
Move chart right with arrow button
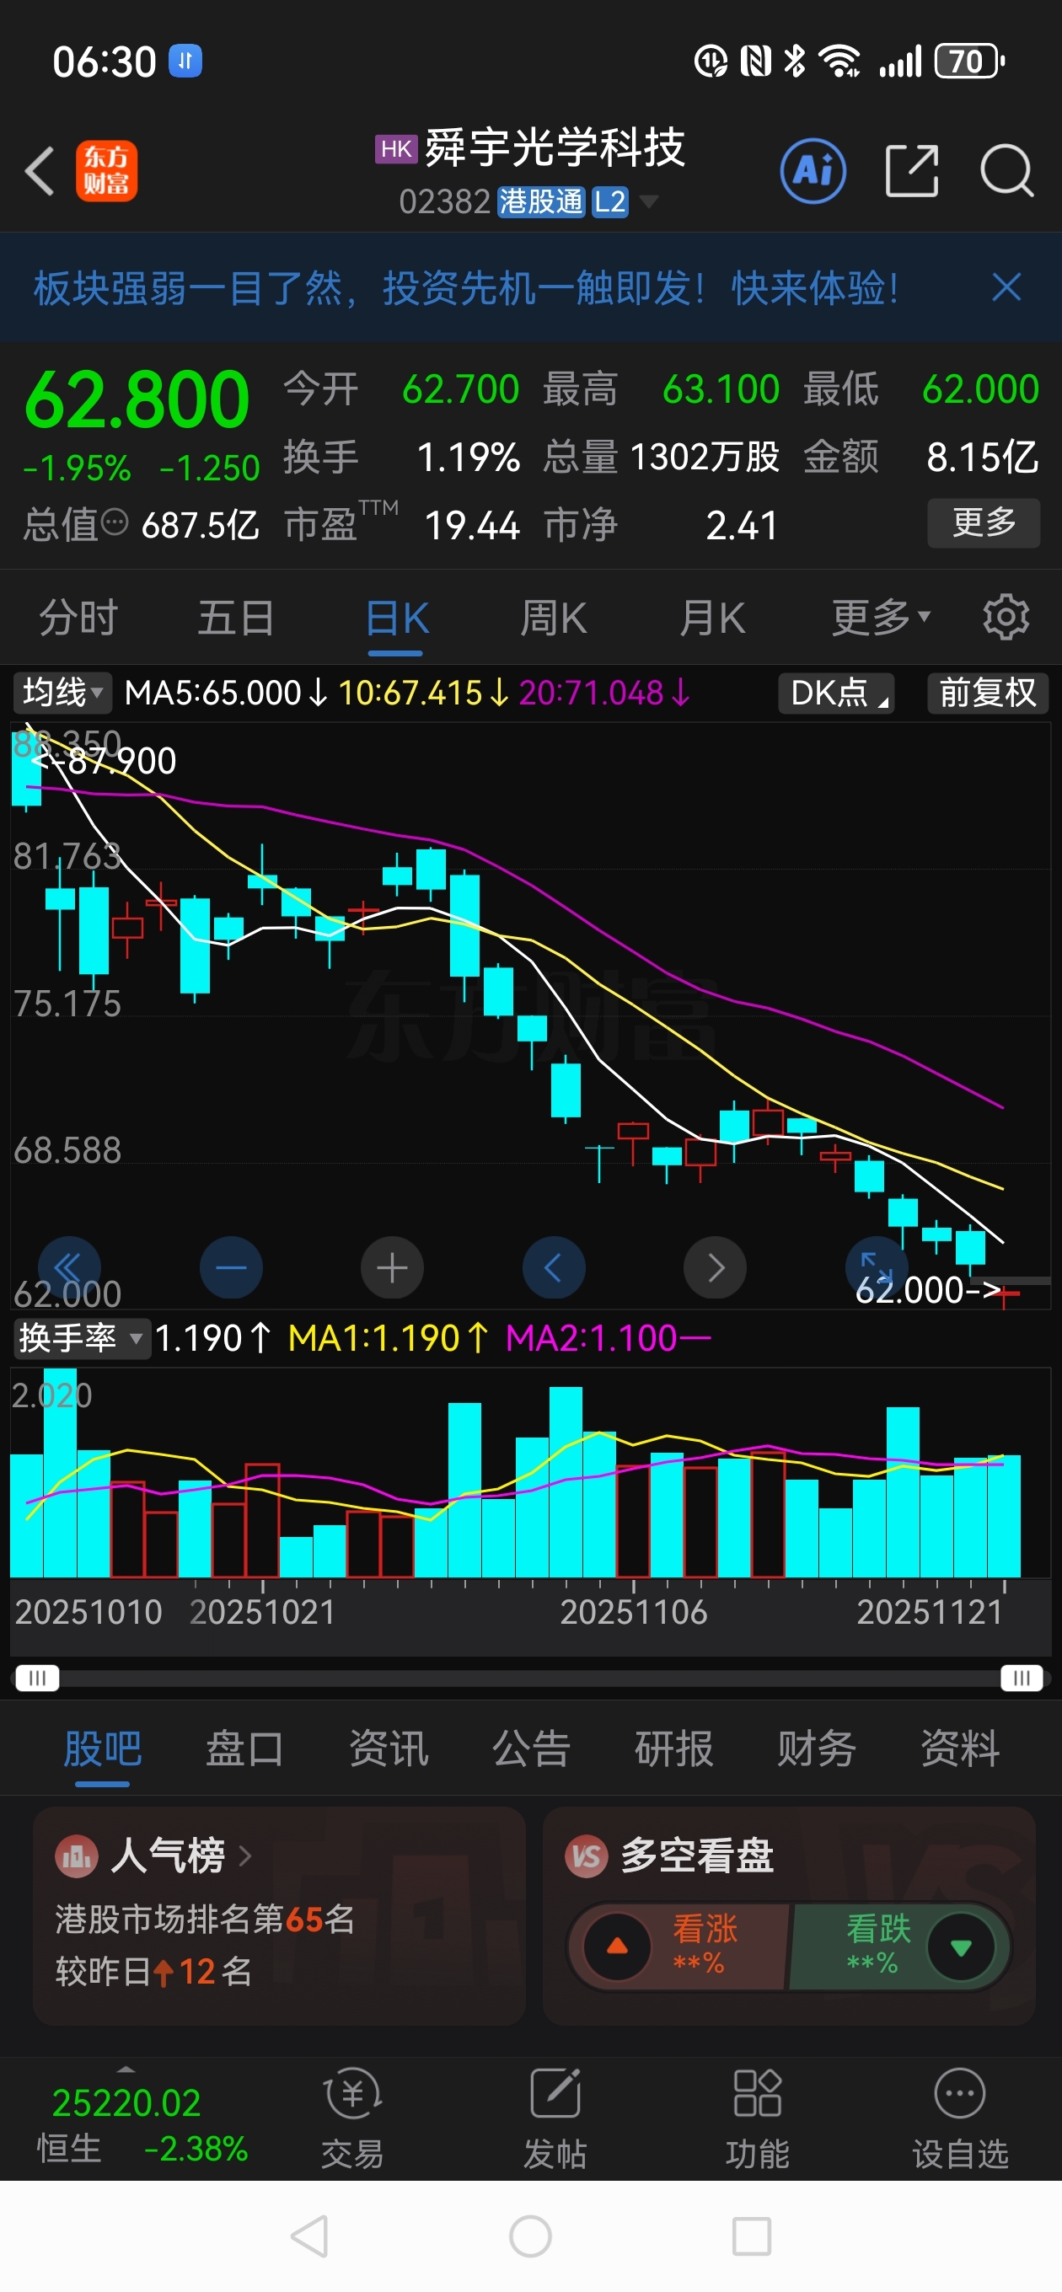(715, 1268)
